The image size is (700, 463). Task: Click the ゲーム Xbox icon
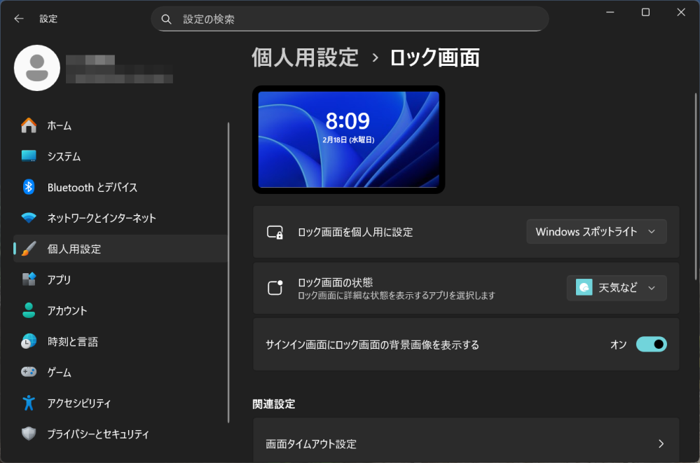[x=28, y=372]
